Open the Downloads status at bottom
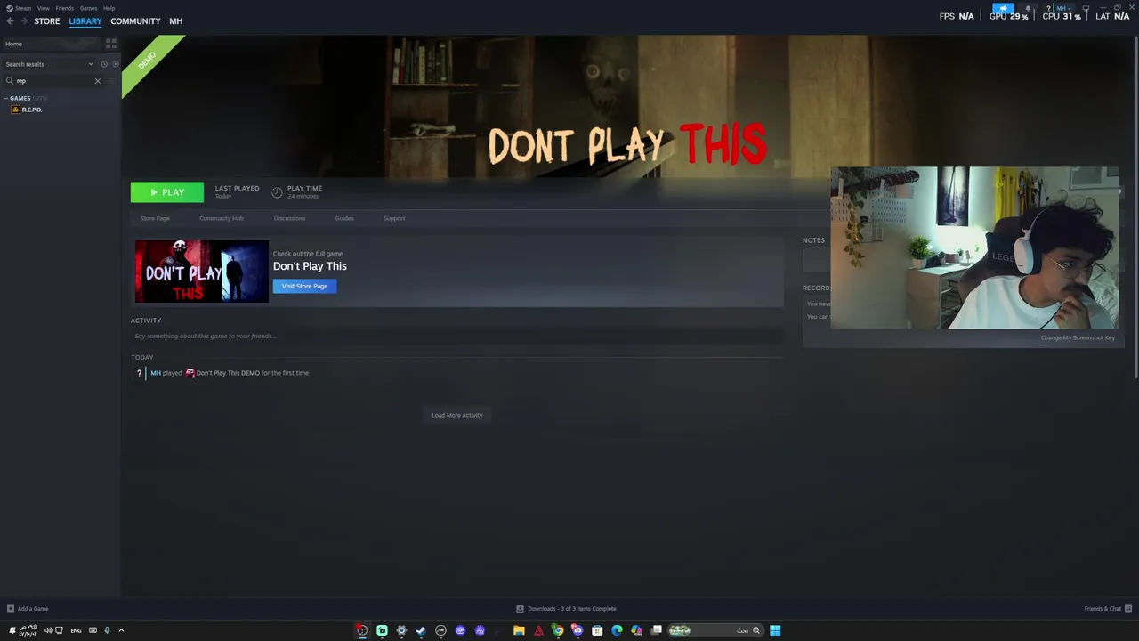This screenshot has height=641, width=1139. pos(566,609)
